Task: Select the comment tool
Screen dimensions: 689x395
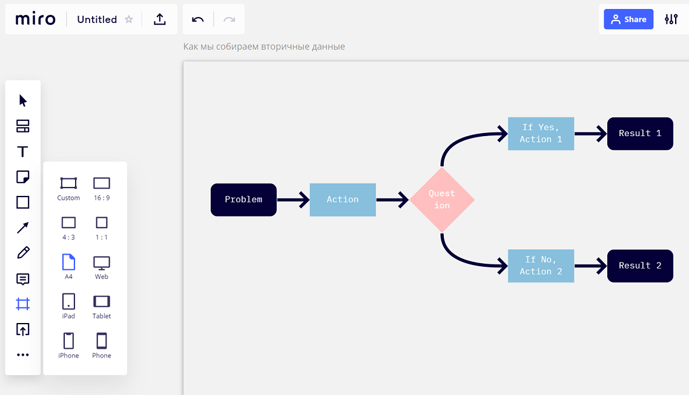Action: 23,279
